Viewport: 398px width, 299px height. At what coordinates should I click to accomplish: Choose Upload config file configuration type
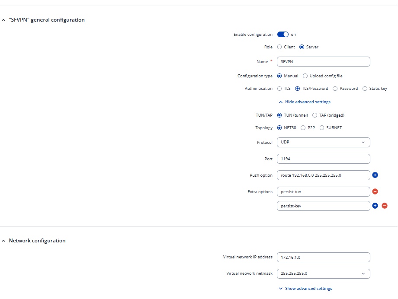[305, 76]
